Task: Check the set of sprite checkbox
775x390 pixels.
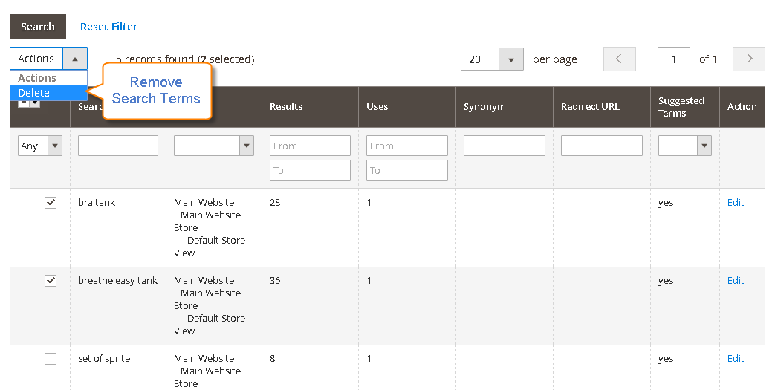Action: click(x=51, y=359)
